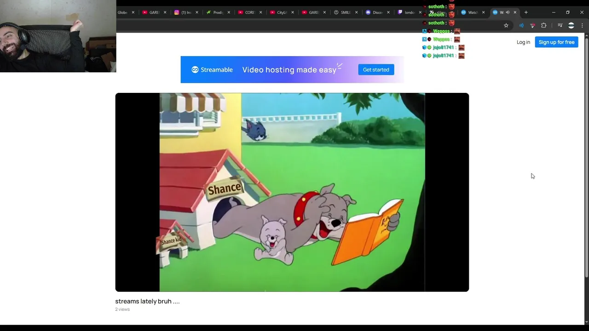Click the page vertical scrollbar thumb

(x=586, y=158)
